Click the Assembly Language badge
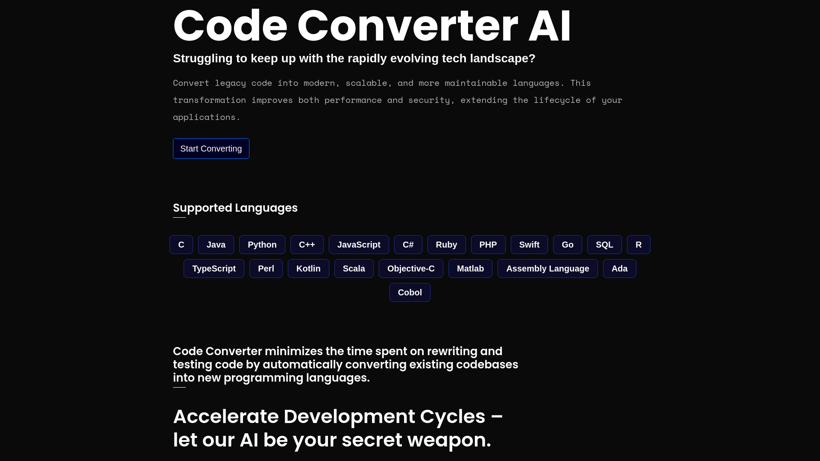 (548, 268)
